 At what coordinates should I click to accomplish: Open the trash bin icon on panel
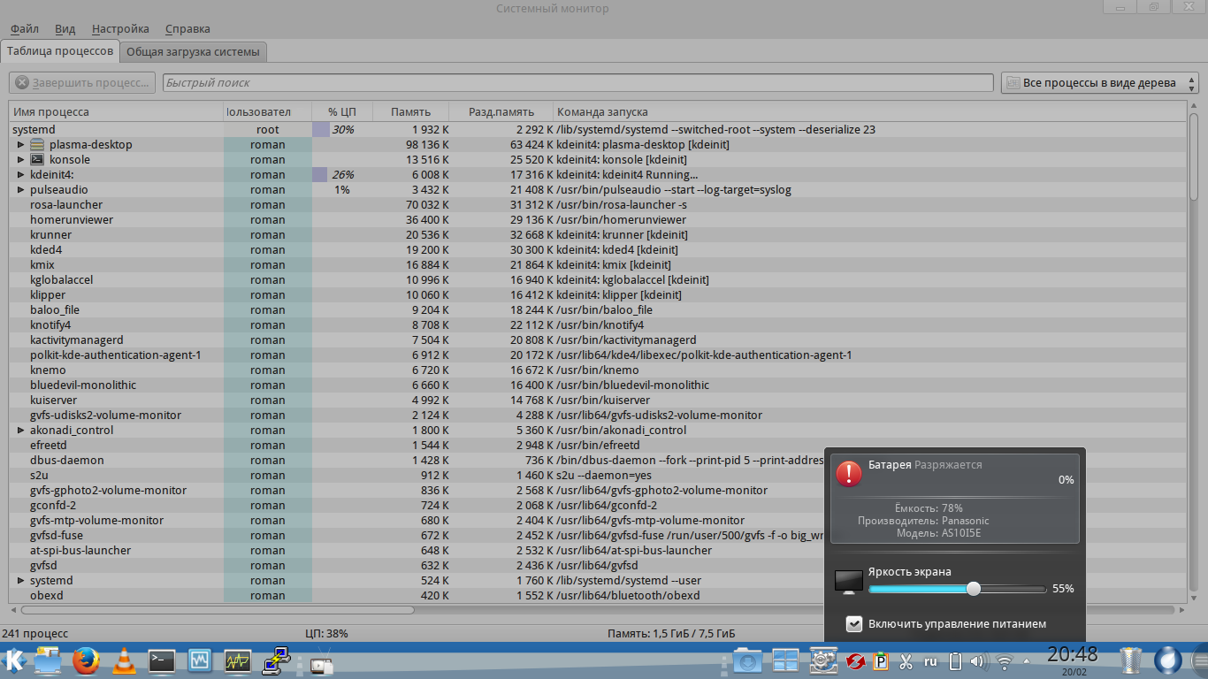(1131, 660)
